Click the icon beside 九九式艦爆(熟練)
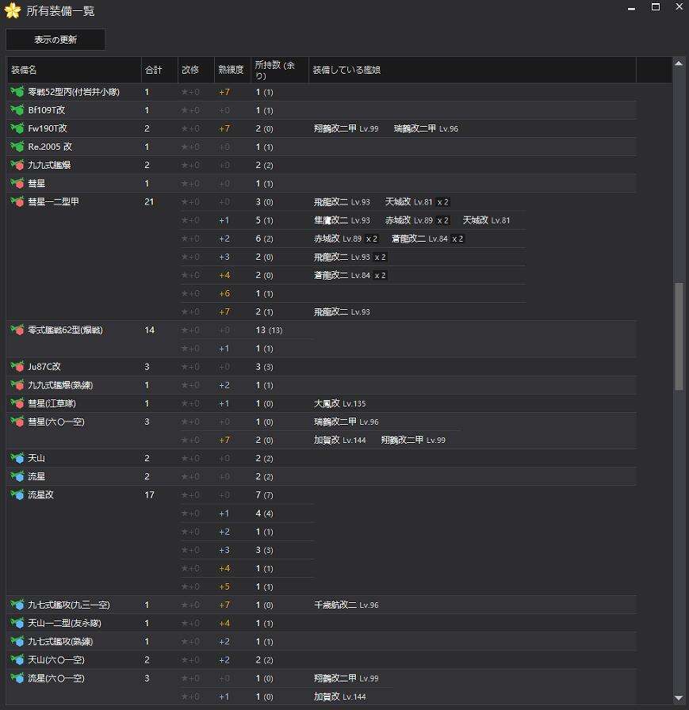Image resolution: width=689 pixels, height=710 pixels. pos(17,385)
